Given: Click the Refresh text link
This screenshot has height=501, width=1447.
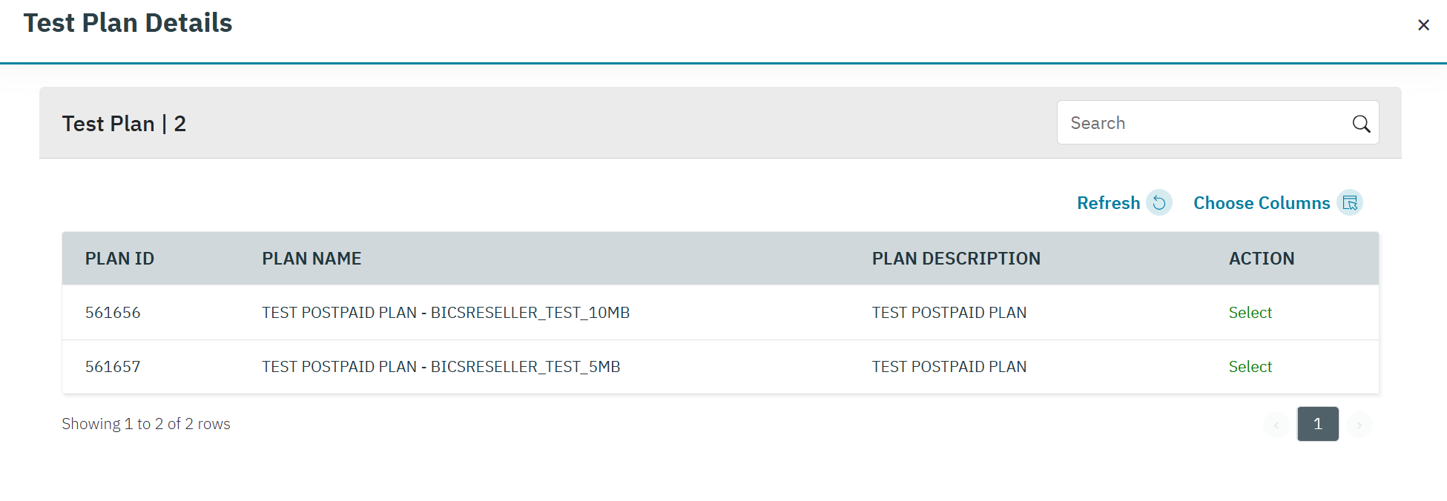Looking at the screenshot, I should (1108, 203).
